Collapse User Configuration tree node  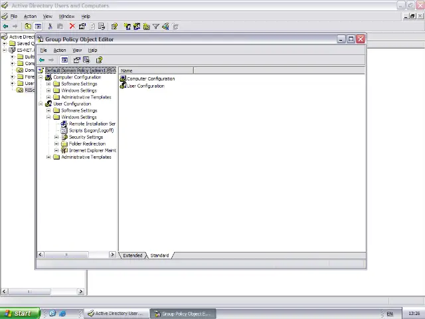(x=41, y=104)
